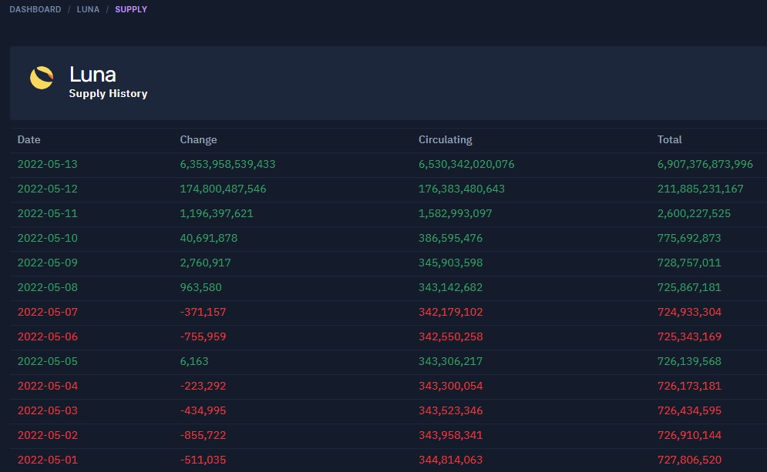767x472 pixels.
Task: Select circulating value 342,179,102
Action: coord(450,312)
